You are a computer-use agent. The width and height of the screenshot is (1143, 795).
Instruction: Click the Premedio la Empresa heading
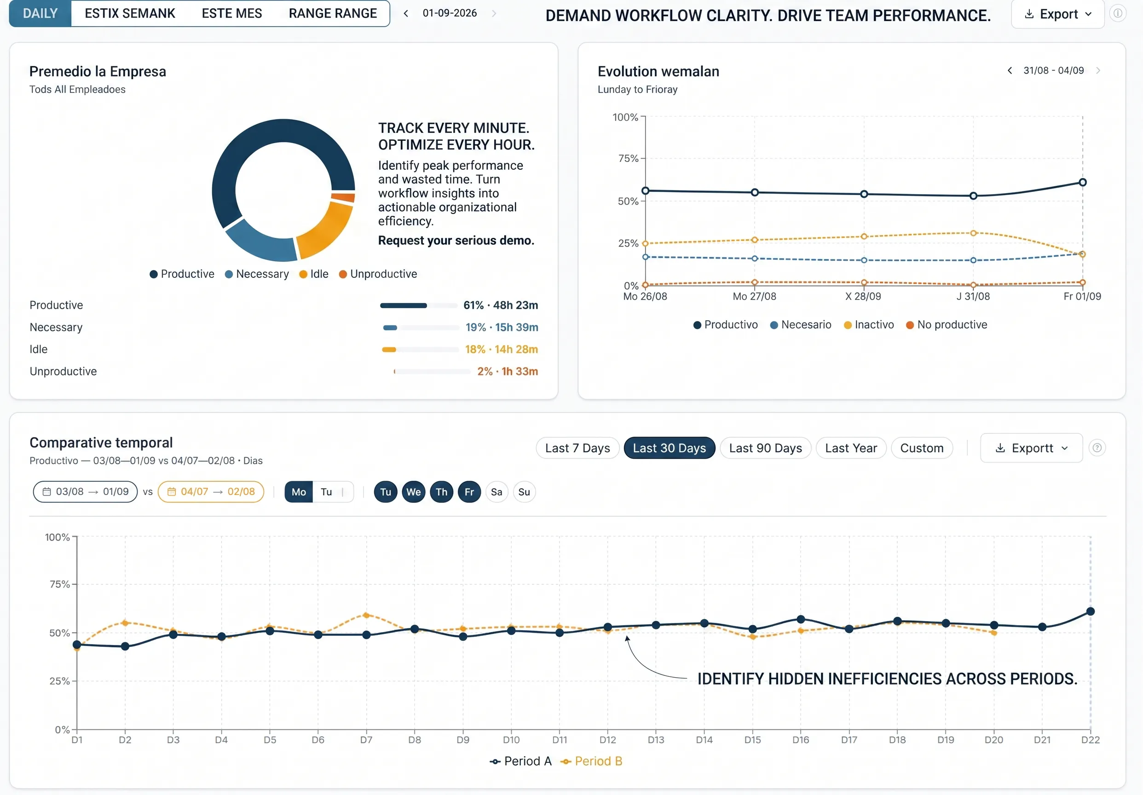click(x=98, y=72)
